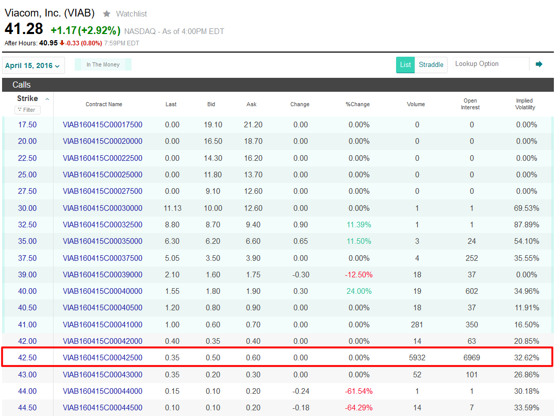The image size is (558, 416).
Task: Open contract VIAB160415C00044500
Action: (103, 408)
